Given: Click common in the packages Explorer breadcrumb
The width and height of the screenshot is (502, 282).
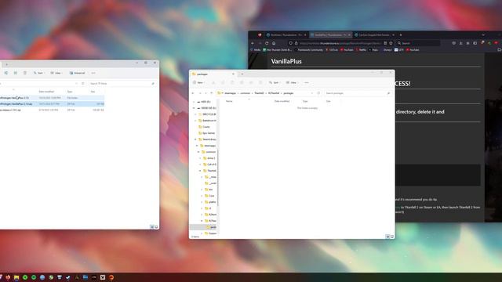Looking at the screenshot, I should click(246, 93).
